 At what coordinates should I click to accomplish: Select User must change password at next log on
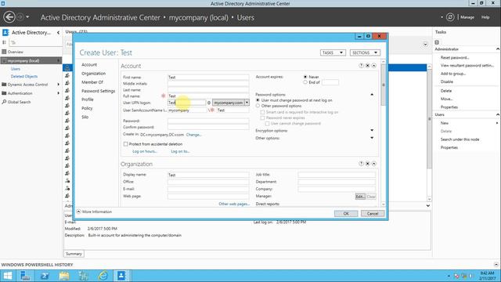(x=258, y=100)
